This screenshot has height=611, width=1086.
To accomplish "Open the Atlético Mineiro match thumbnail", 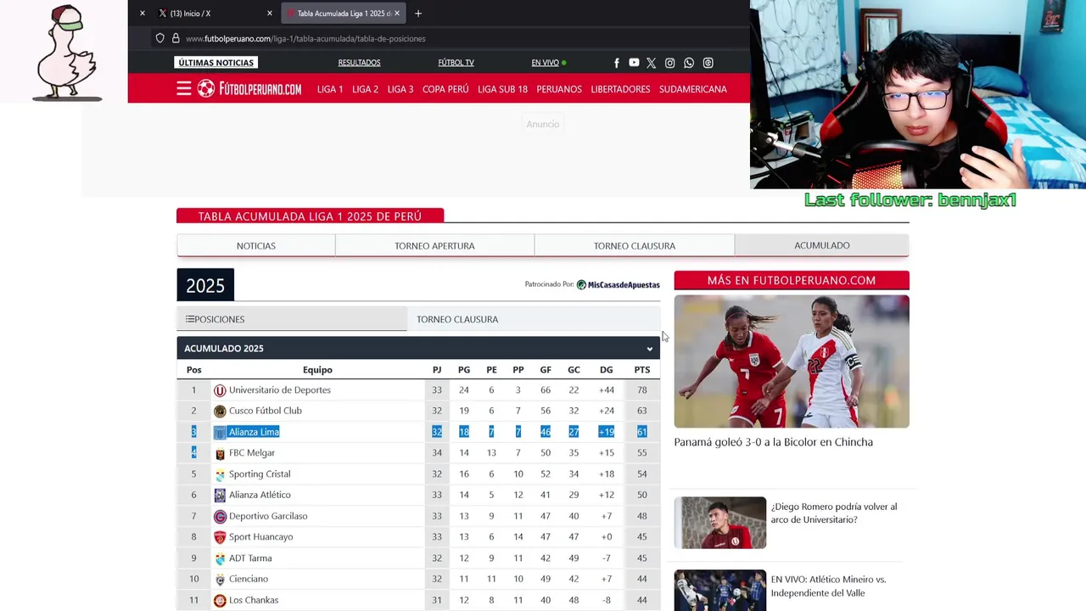I will tap(720, 591).
